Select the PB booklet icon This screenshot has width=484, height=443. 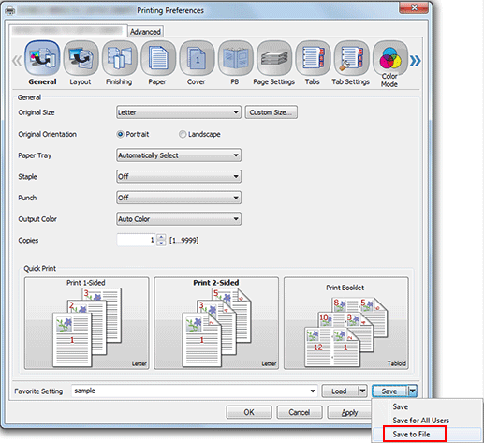click(236, 58)
